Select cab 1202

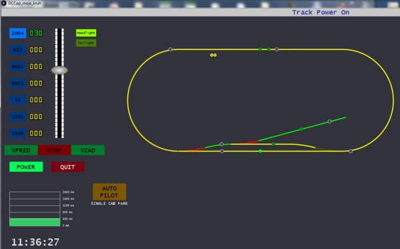point(17,117)
